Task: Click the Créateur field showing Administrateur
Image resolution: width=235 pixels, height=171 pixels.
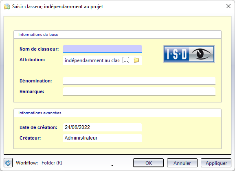Action: 102,138
